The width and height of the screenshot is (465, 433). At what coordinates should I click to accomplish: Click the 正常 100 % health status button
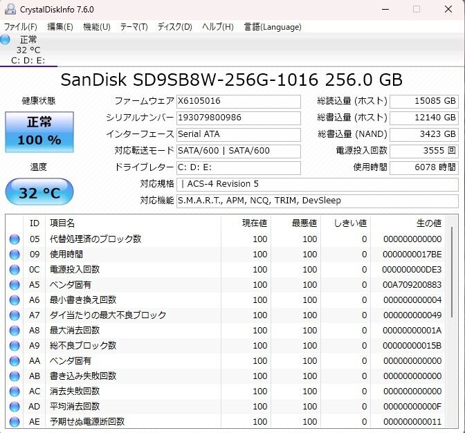point(39,132)
